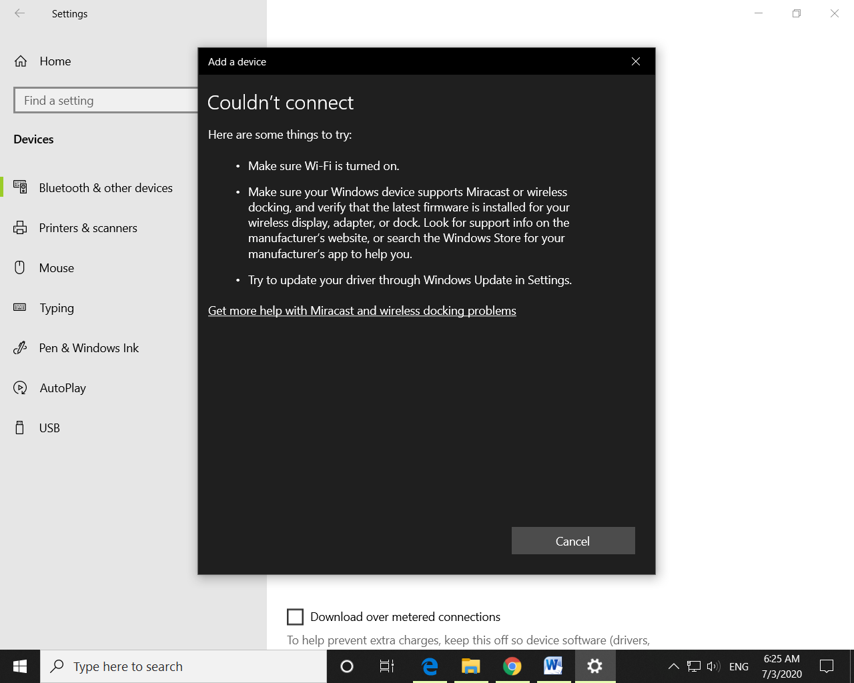Click 'Try to update your driver' text
The height and width of the screenshot is (683, 854).
click(410, 280)
